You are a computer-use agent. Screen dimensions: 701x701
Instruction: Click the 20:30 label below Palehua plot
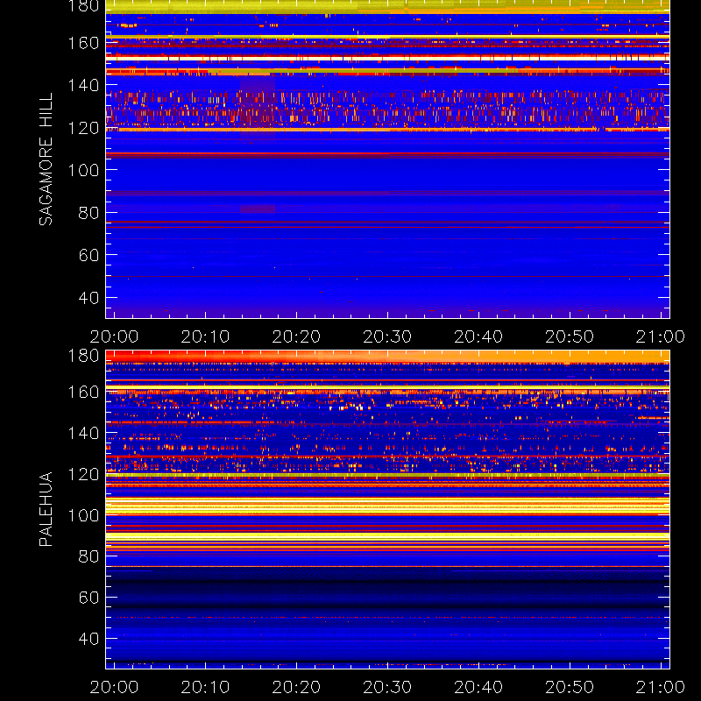[387, 687]
